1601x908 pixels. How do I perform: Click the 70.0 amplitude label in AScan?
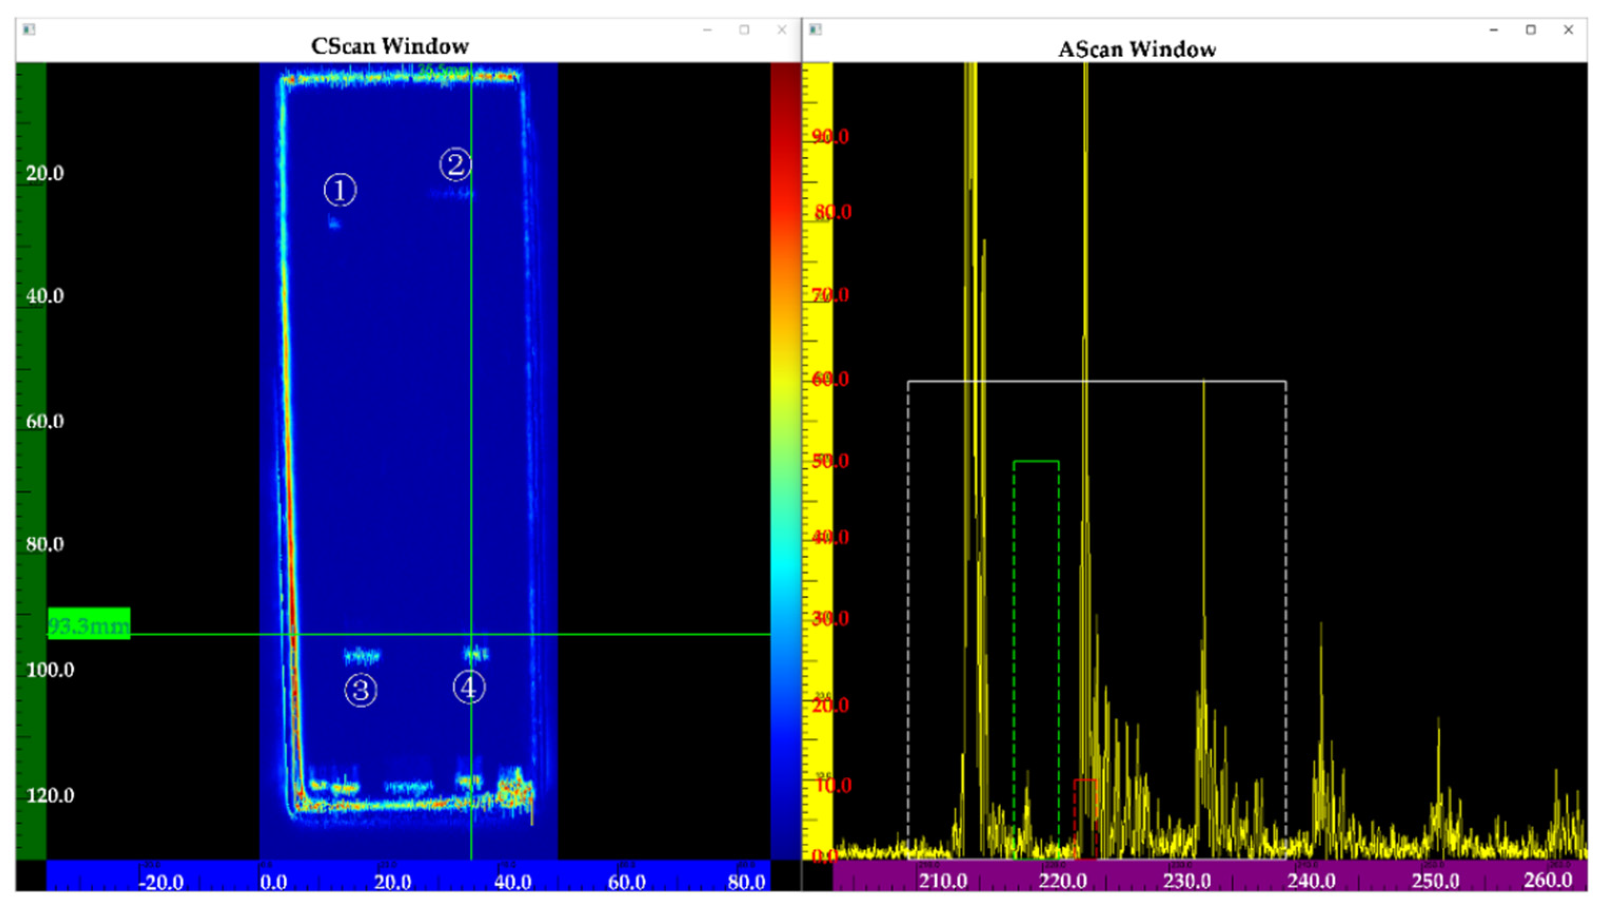[x=831, y=294]
